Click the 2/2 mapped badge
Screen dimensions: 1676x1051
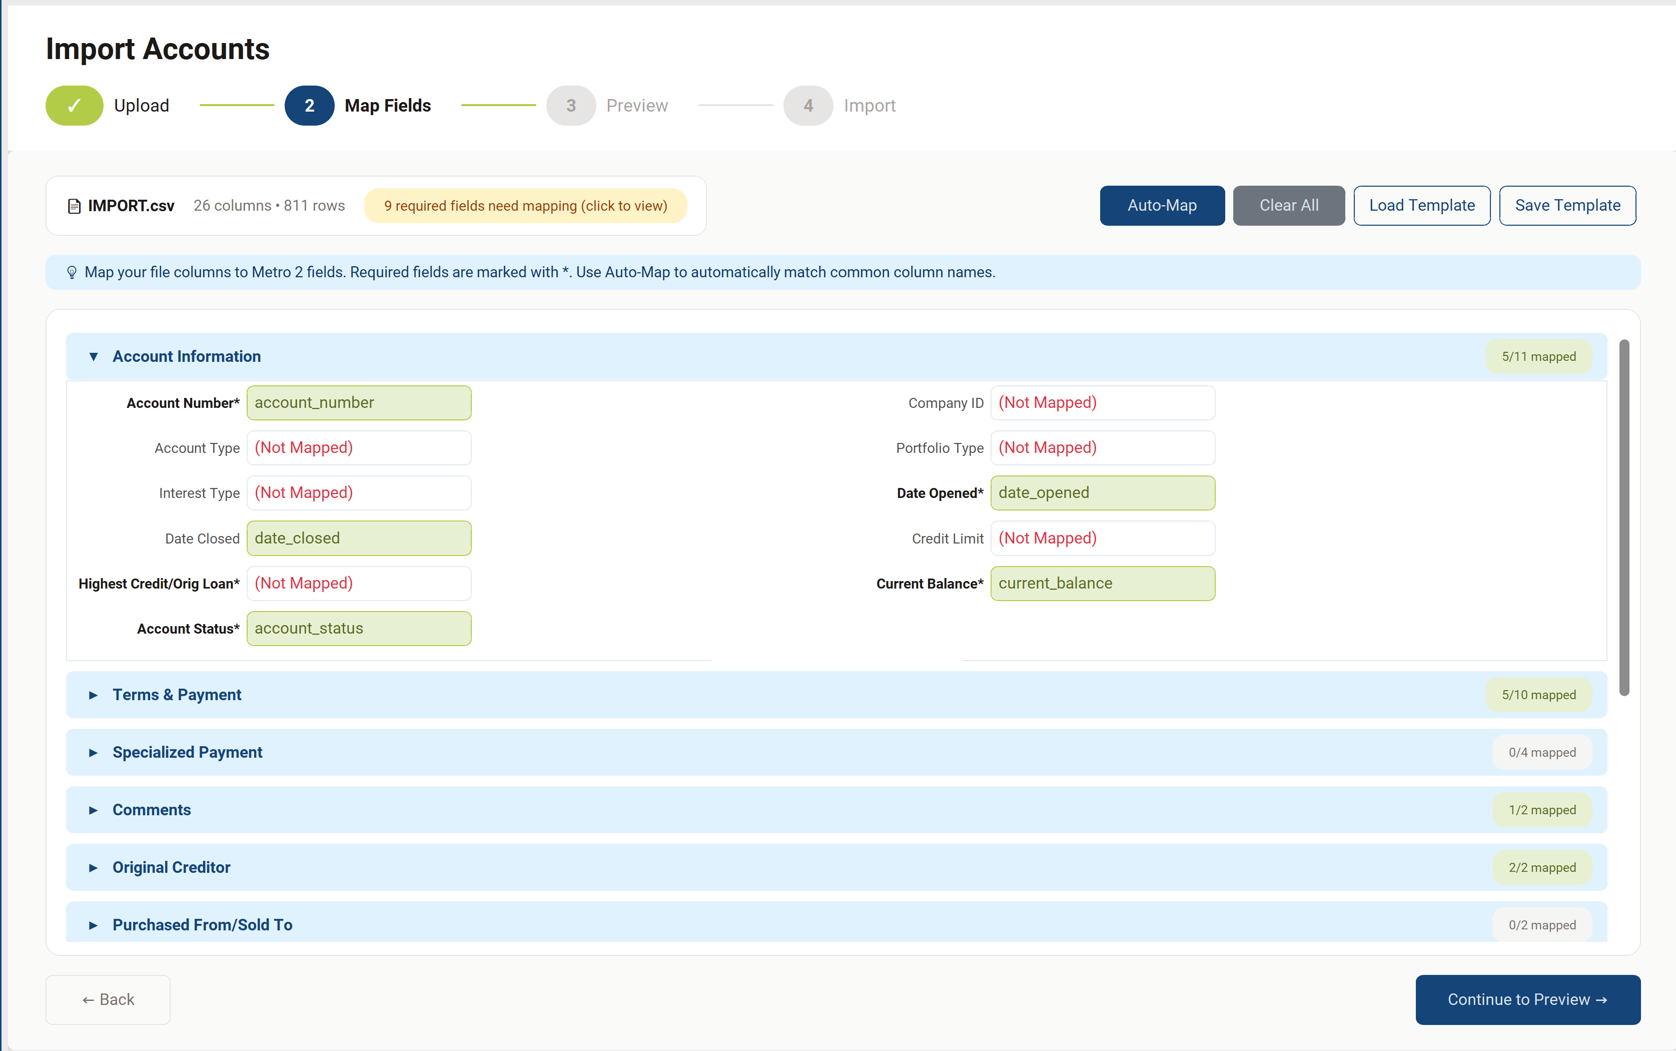(1542, 868)
